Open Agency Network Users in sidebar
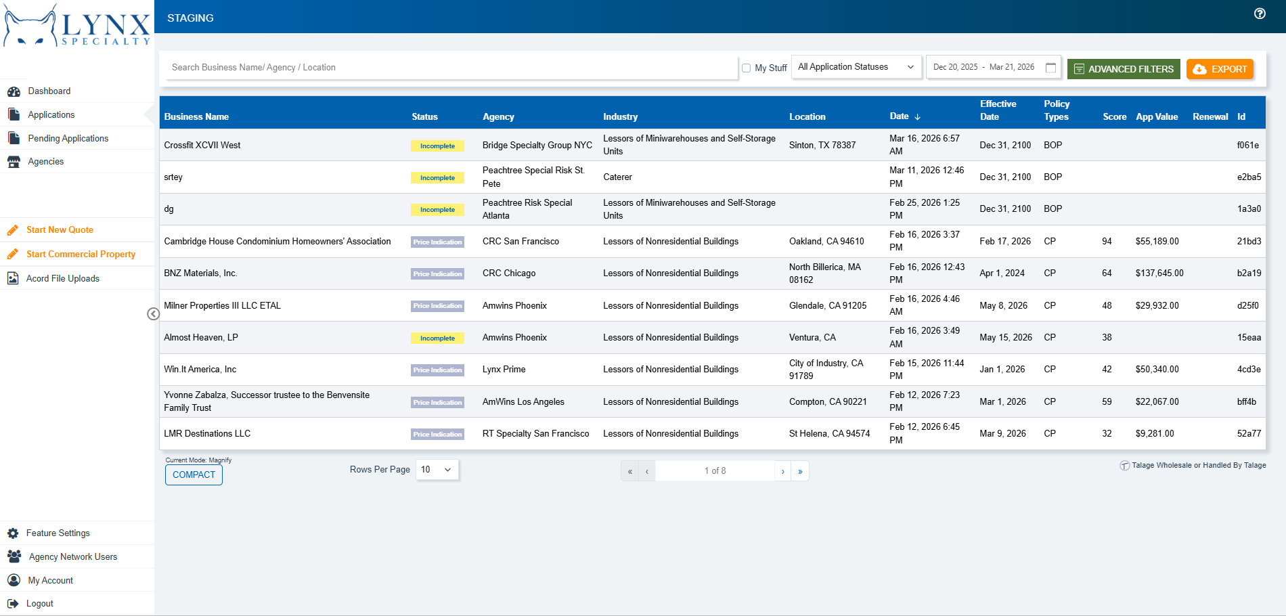Screen dimensions: 1286x616 [73, 557]
